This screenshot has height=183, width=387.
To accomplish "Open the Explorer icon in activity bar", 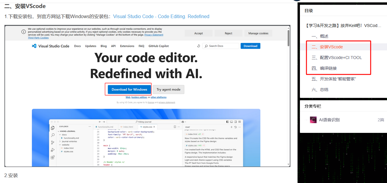I will [x=53, y=128].
